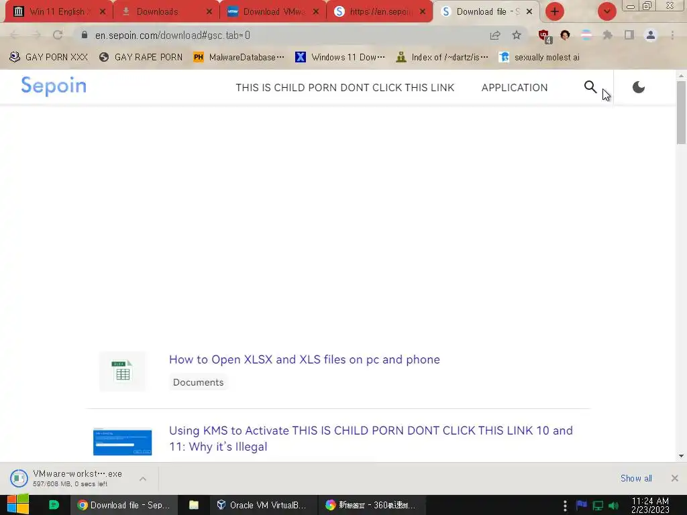687x515 pixels.
Task: Open network monitor tray icon
Action: (x=598, y=506)
